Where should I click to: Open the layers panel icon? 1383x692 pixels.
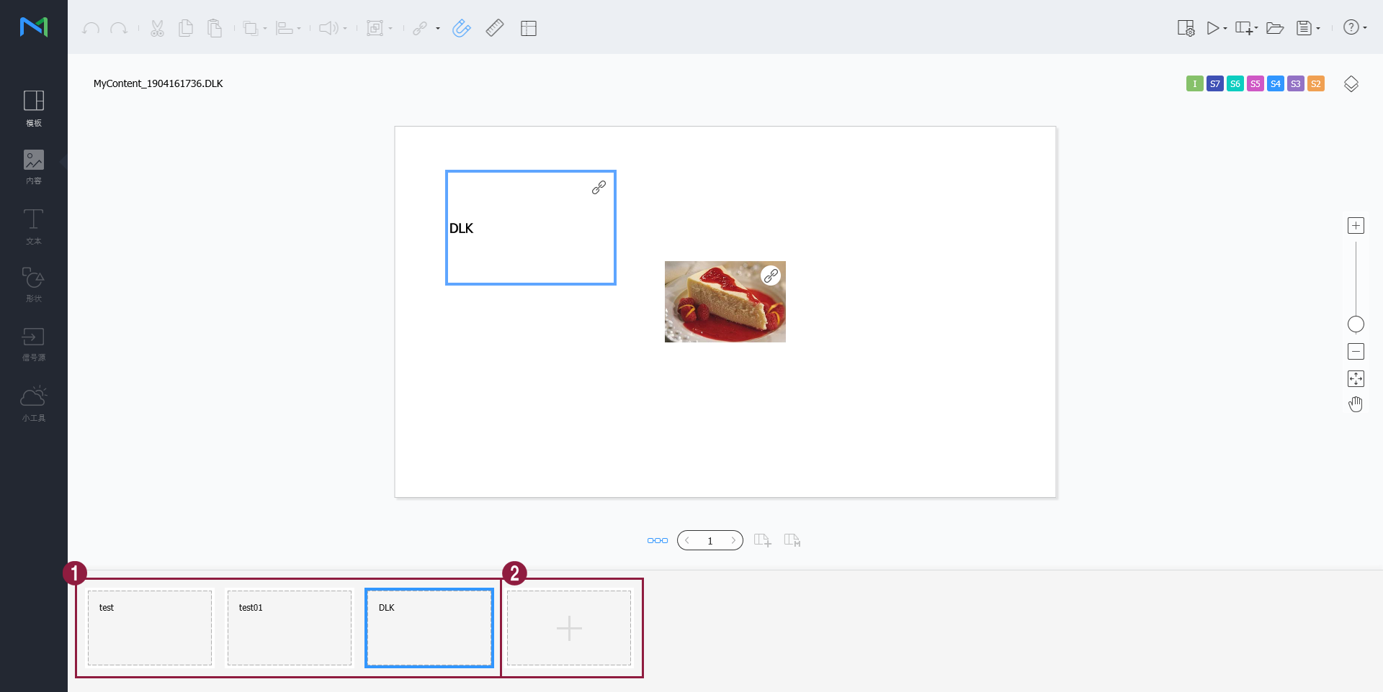(x=1351, y=84)
